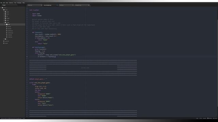Click the highlighted selected folder icon

[x=7, y=24]
